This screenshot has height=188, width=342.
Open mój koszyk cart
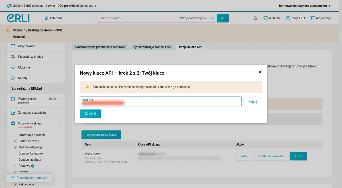coord(321,18)
